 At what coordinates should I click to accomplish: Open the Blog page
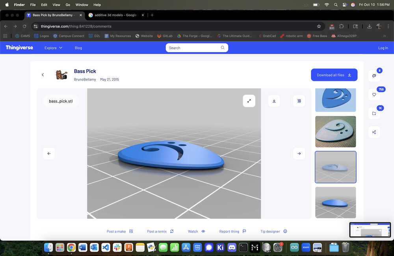78,48
